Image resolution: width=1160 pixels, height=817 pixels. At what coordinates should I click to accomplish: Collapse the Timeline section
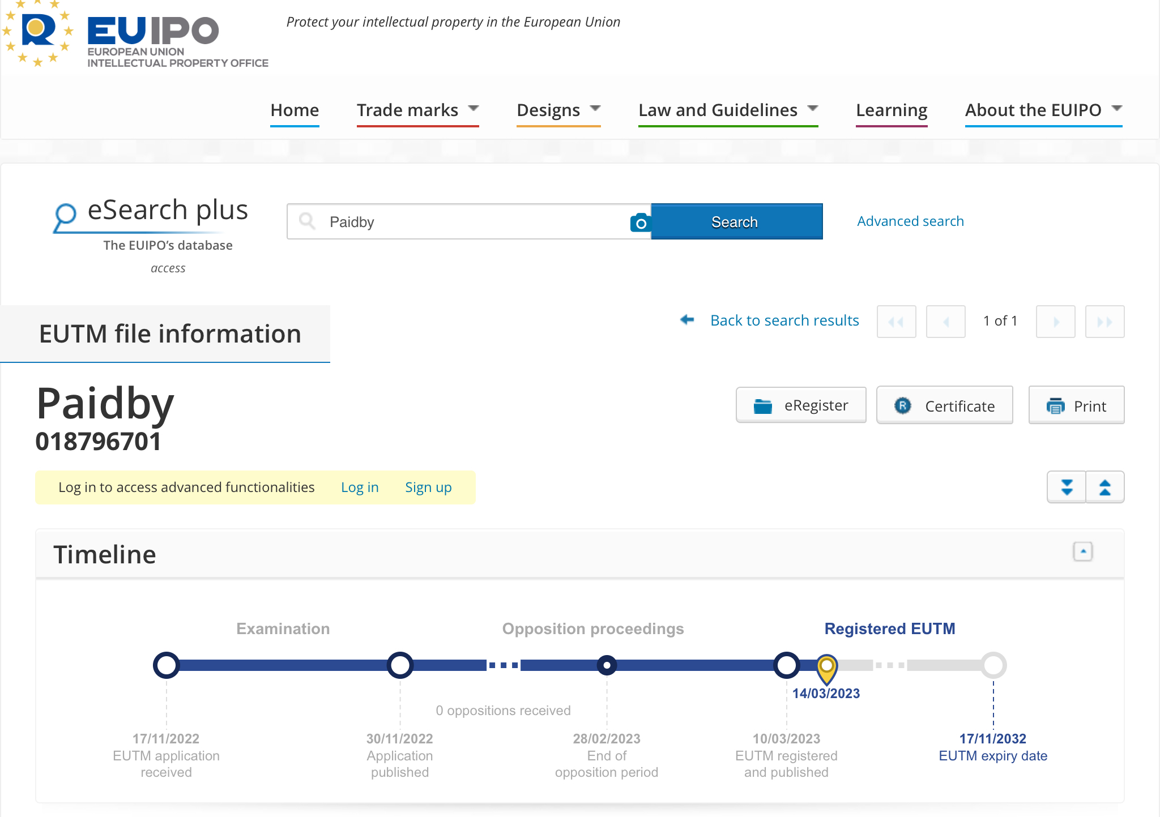tap(1082, 551)
